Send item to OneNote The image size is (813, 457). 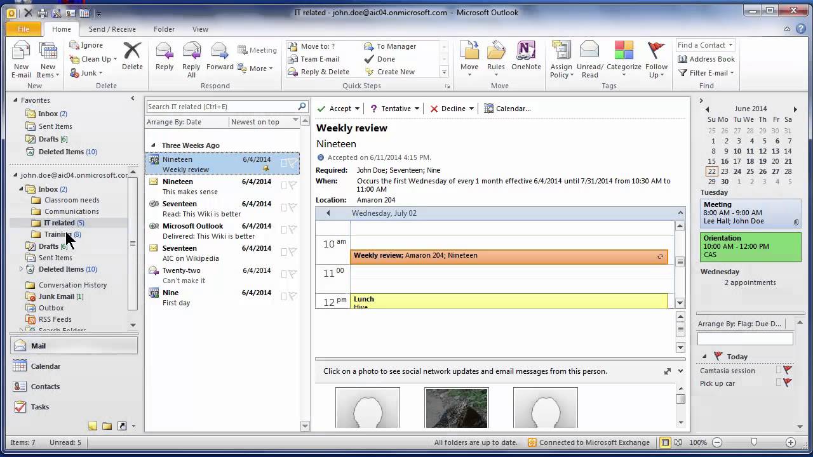coord(526,56)
